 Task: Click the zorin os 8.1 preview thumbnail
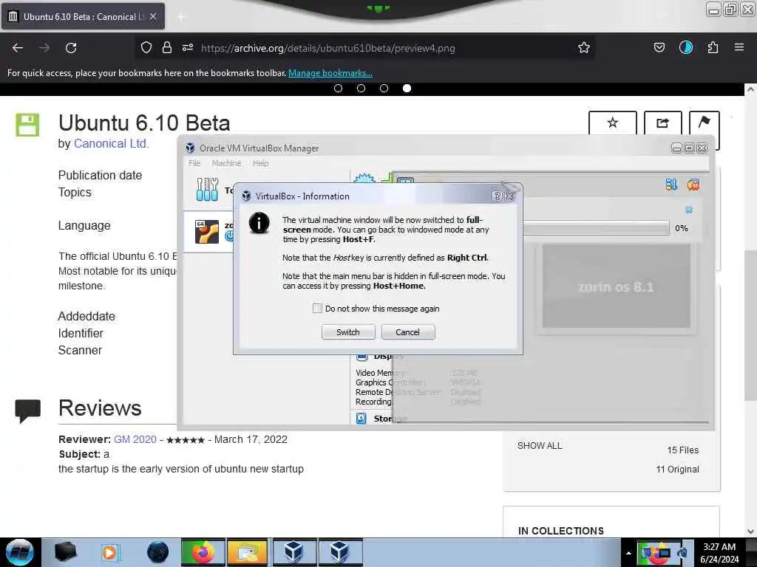[616, 286]
